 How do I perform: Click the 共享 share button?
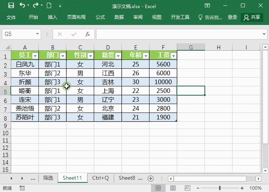252,17
